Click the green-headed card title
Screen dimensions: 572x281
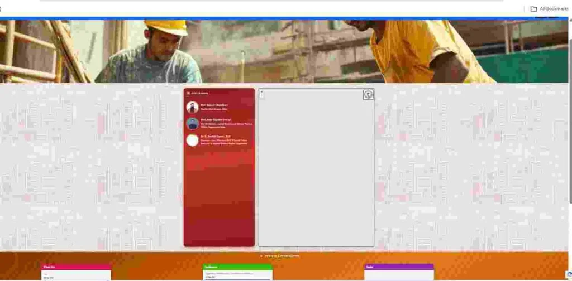(x=211, y=267)
